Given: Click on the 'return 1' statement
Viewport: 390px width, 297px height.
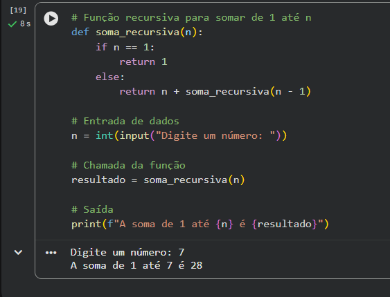Looking at the screenshot, I should pos(143,61).
